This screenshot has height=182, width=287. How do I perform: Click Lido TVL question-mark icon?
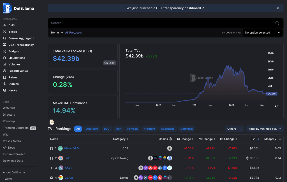pyautogui.click(x=247, y=158)
